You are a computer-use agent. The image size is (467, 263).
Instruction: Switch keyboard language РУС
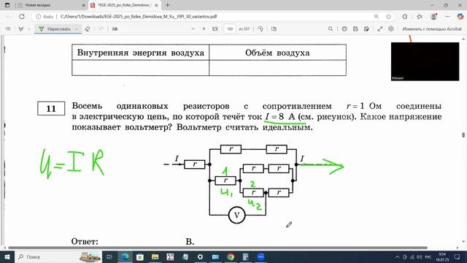coord(428,256)
